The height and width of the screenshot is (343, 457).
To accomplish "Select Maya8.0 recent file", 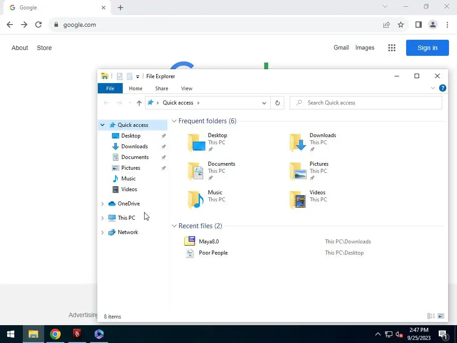I will 209,242.
